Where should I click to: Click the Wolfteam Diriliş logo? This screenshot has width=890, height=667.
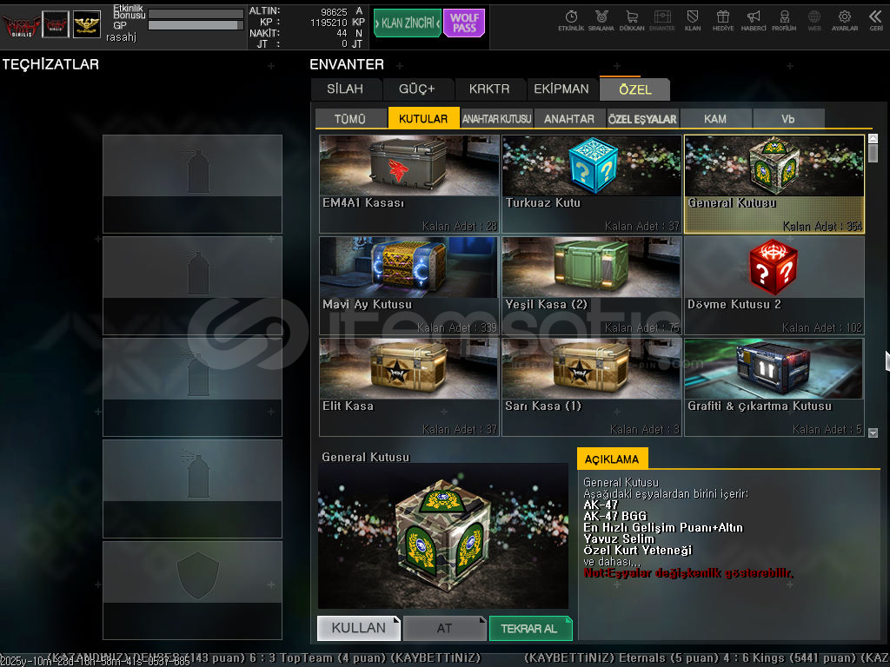pos(21,24)
